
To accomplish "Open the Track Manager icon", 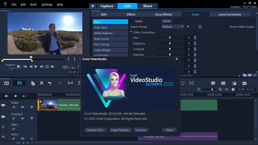I will (16, 96).
